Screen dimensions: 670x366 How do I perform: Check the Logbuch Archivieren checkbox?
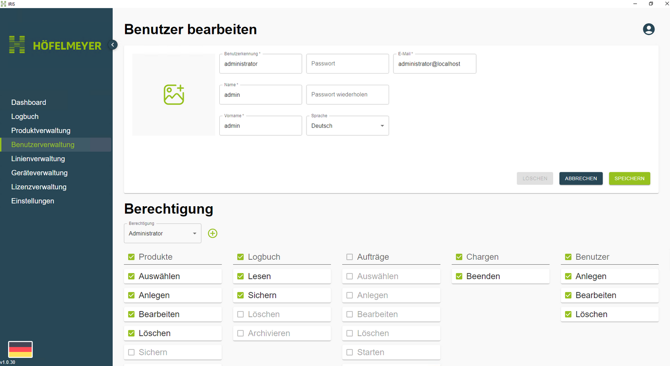point(240,333)
